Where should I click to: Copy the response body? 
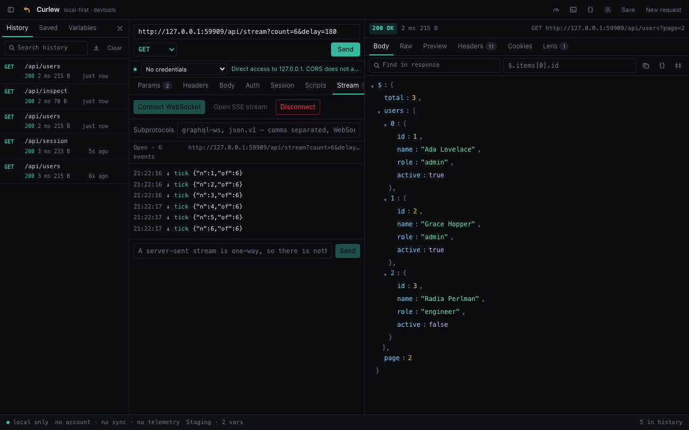tap(646, 66)
